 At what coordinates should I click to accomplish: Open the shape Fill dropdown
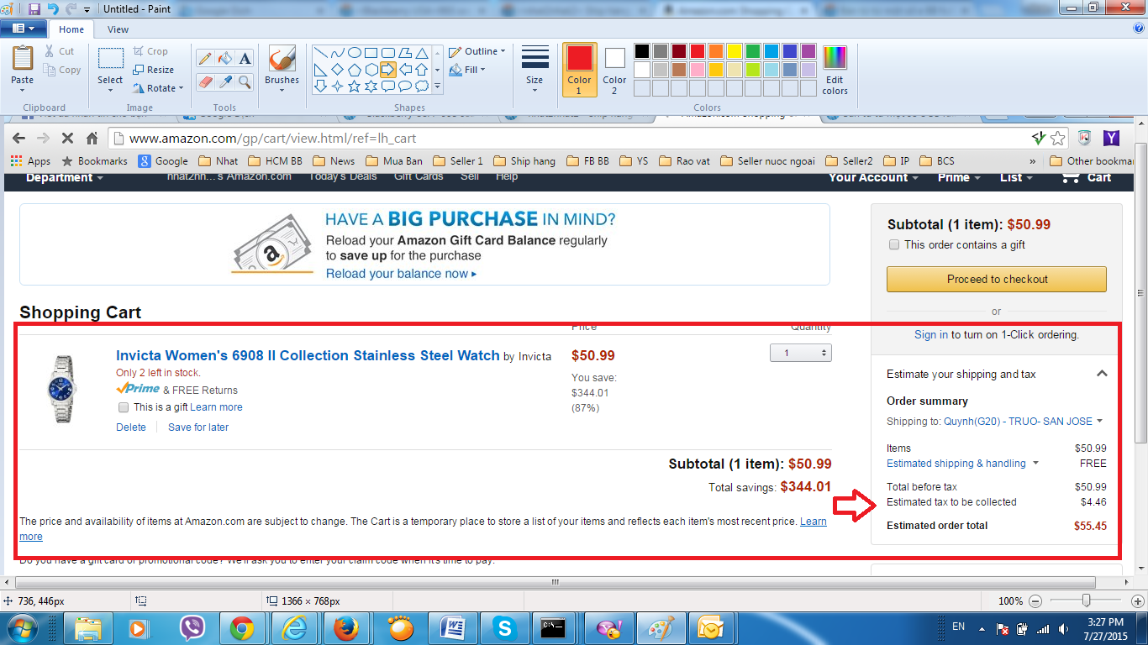[467, 70]
